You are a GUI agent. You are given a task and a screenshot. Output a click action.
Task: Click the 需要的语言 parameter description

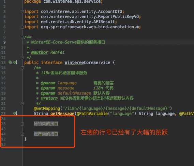pyautogui.click(x=104, y=83)
